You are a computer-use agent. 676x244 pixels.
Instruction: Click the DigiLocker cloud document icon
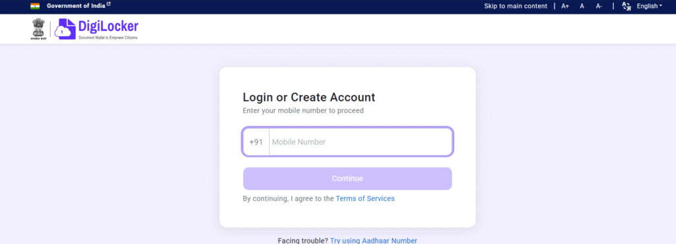pyautogui.click(x=65, y=29)
